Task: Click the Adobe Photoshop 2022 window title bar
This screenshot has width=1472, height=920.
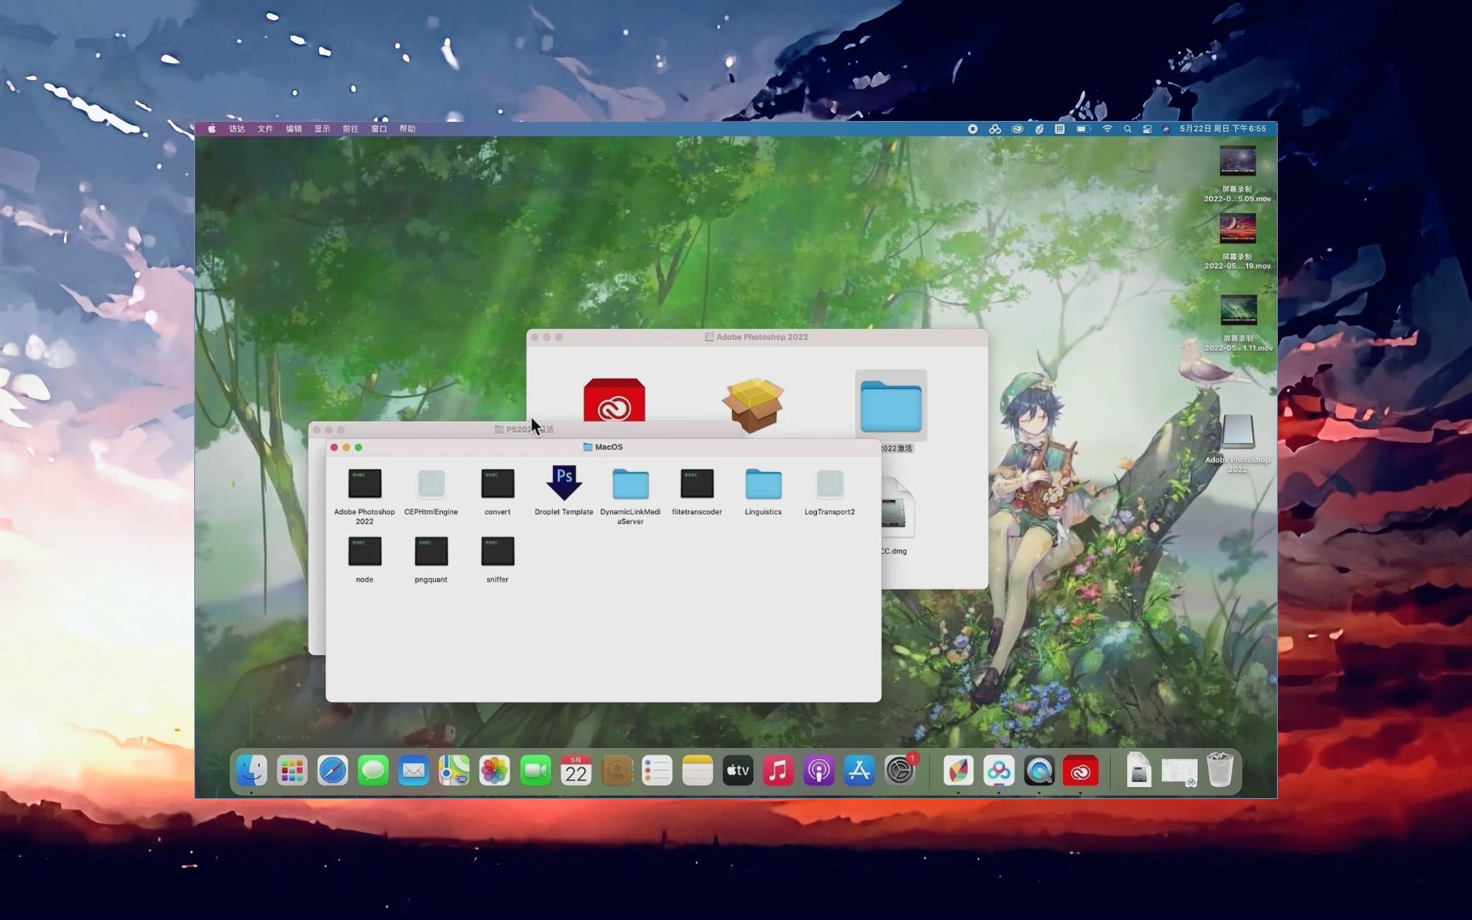Action: pyautogui.click(x=757, y=337)
